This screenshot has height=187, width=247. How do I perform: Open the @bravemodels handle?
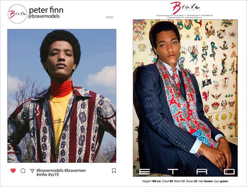(x=44, y=16)
